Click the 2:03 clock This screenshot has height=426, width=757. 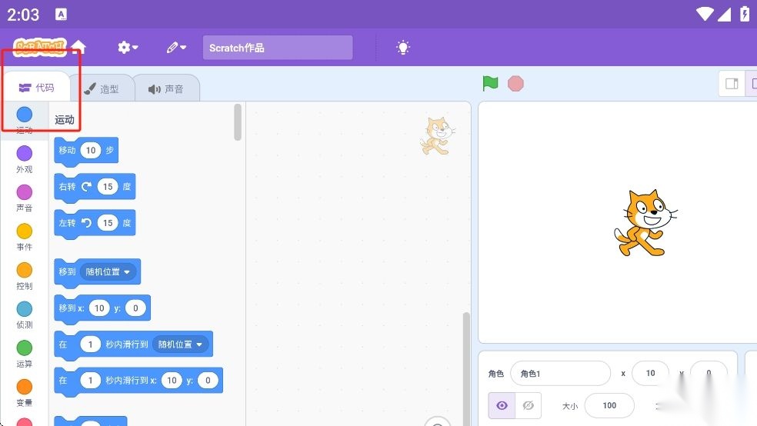(x=22, y=15)
